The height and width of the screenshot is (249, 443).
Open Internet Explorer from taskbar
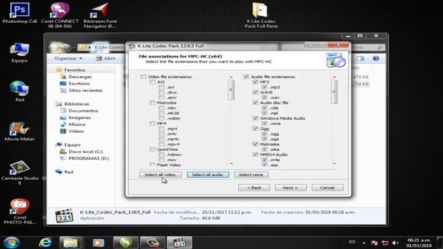click(x=46, y=243)
